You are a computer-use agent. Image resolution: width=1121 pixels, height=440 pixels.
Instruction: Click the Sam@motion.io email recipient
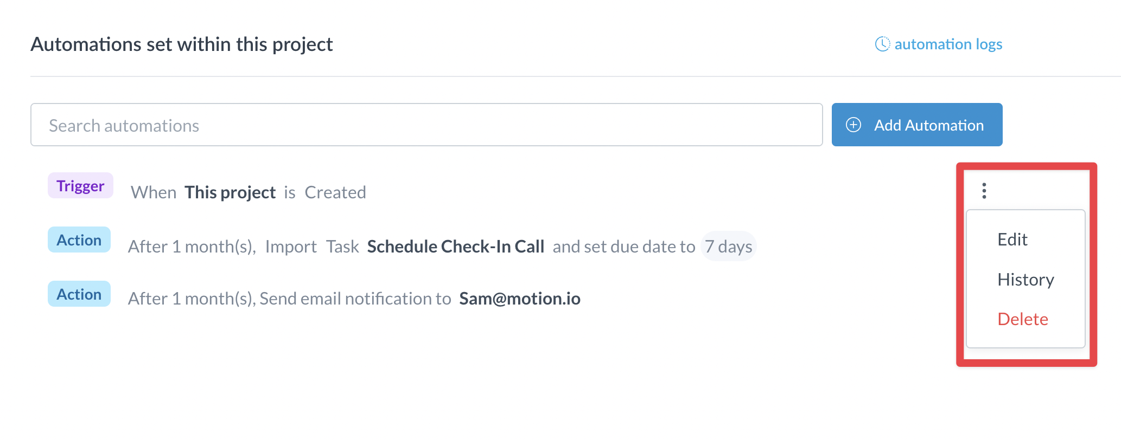(520, 299)
